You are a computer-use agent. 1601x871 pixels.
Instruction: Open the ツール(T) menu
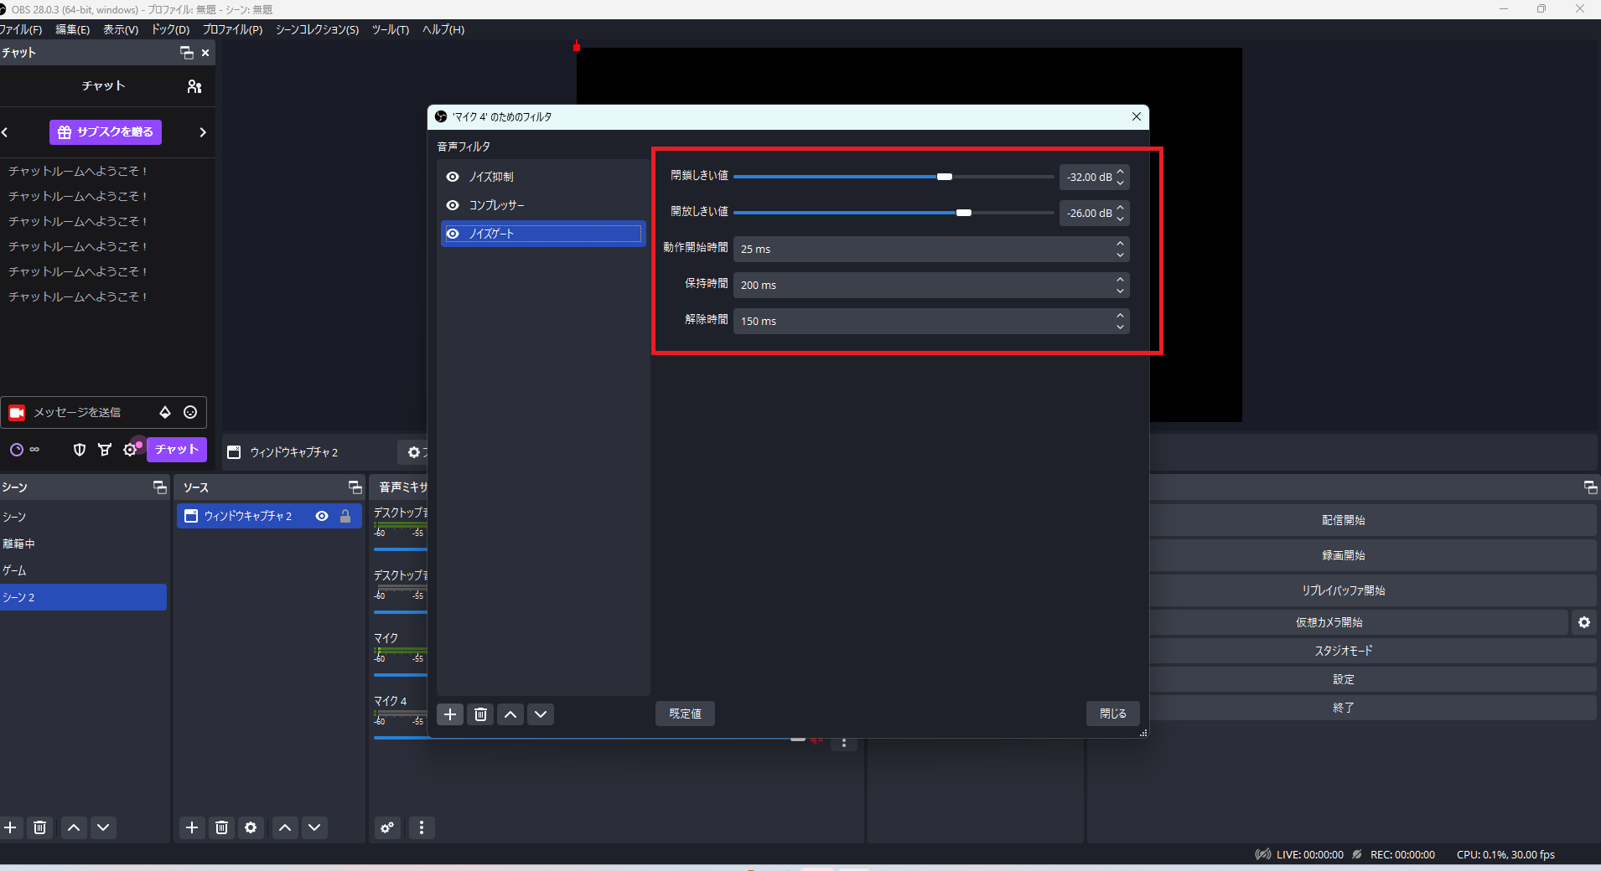(x=389, y=29)
